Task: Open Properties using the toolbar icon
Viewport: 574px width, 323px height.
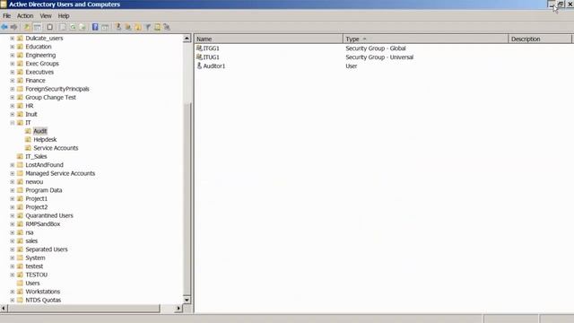Action: coord(63,27)
